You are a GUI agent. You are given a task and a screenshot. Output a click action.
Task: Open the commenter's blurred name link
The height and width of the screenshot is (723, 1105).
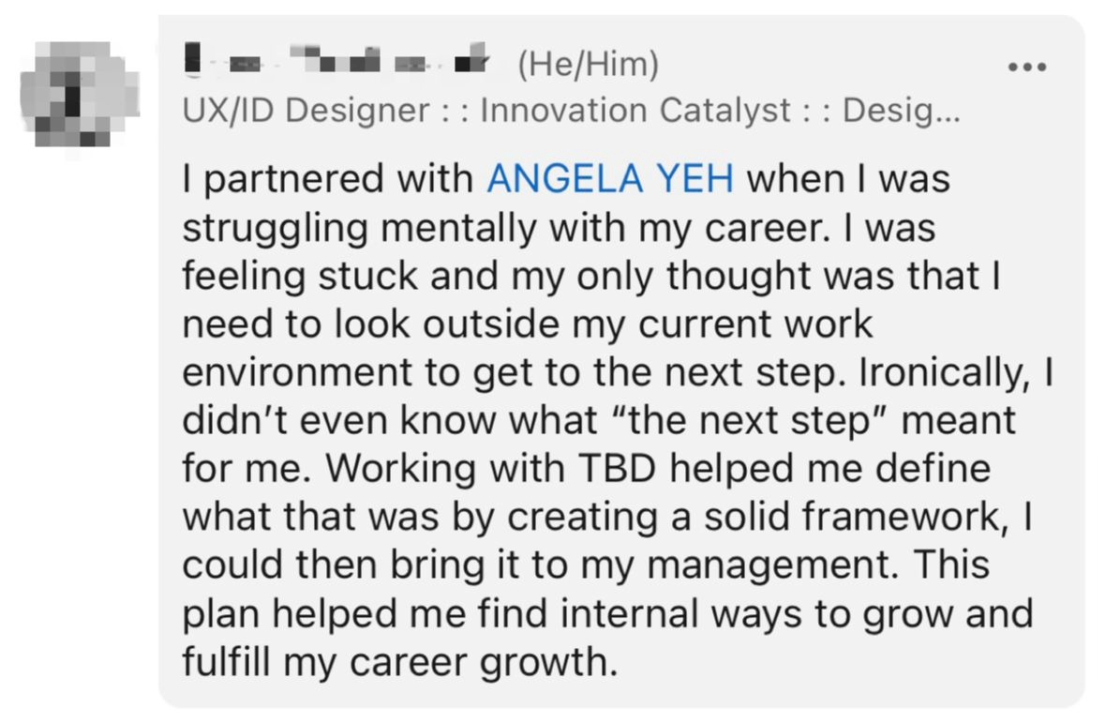(x=336, y=58)
